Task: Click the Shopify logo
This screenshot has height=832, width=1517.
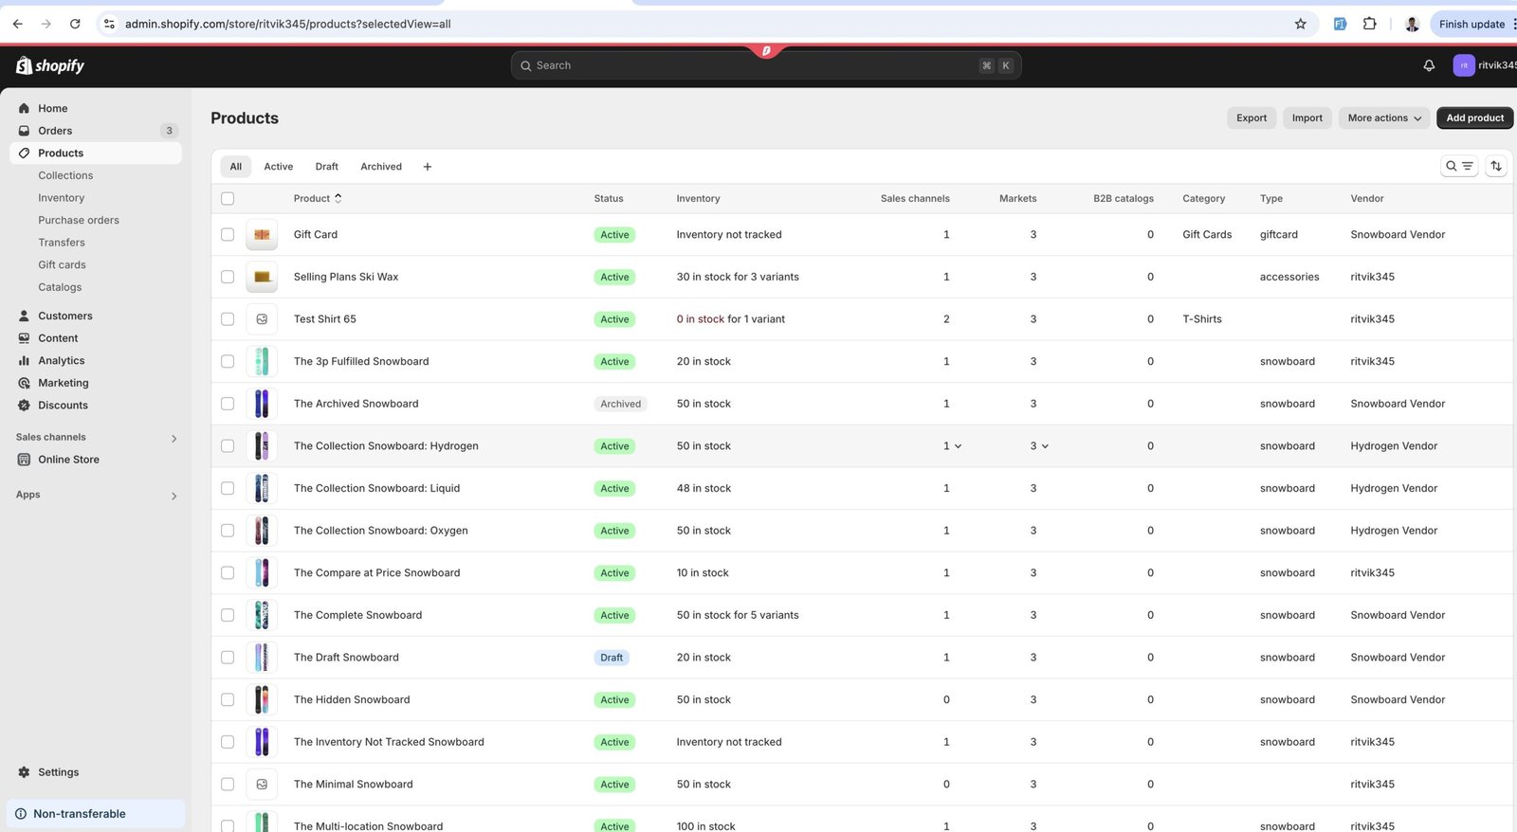Action: click(50, 65)
